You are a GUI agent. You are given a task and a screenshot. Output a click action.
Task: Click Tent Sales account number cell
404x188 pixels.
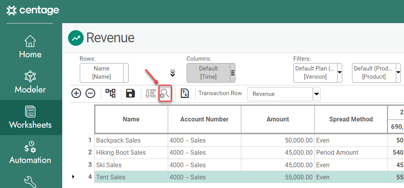[x=204, y=177]
